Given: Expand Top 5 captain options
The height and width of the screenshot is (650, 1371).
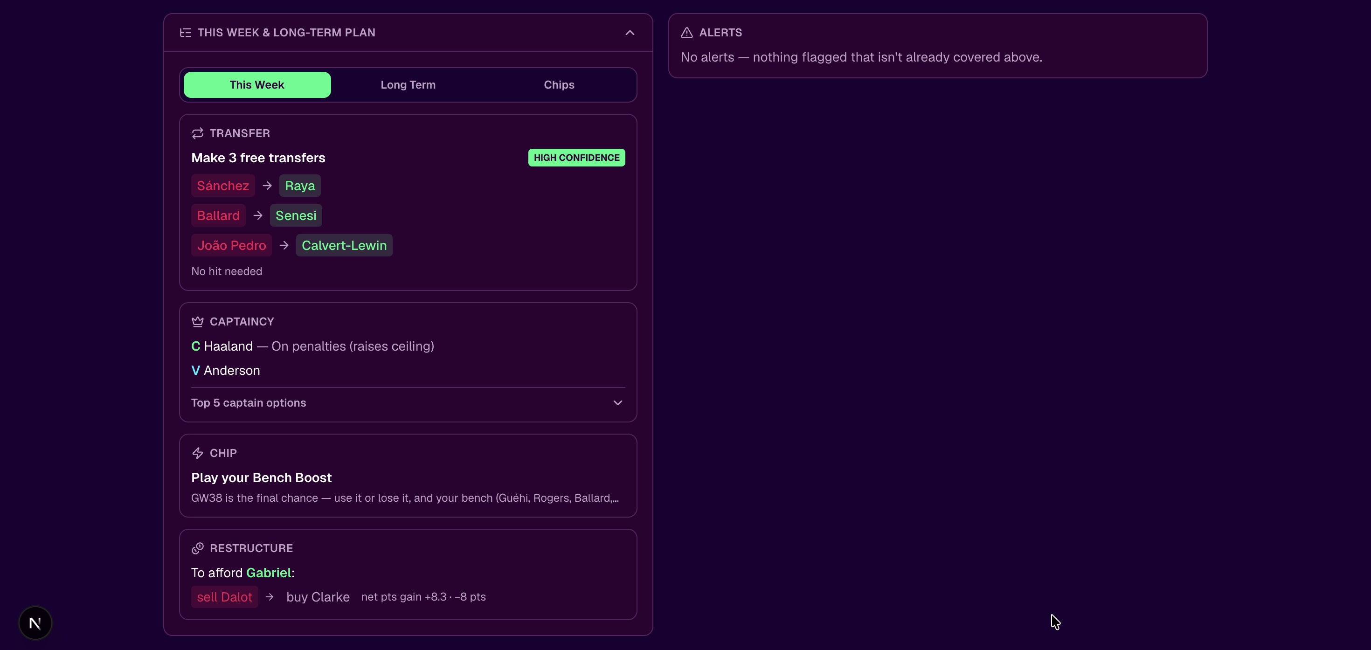Looking at the screenshot, I should pyautogui.click(x=408, y=403).
